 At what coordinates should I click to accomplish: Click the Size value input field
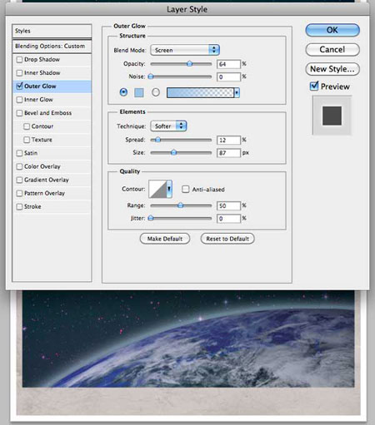pyautogui.click(x=228, y=153)
